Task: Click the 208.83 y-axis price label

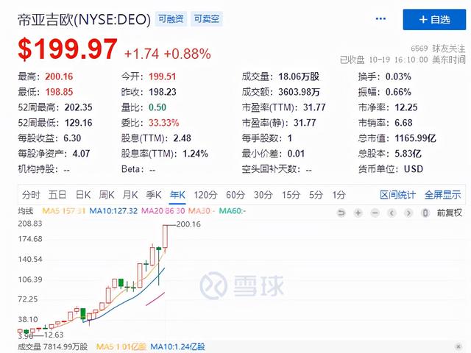Action: point(30,224)
